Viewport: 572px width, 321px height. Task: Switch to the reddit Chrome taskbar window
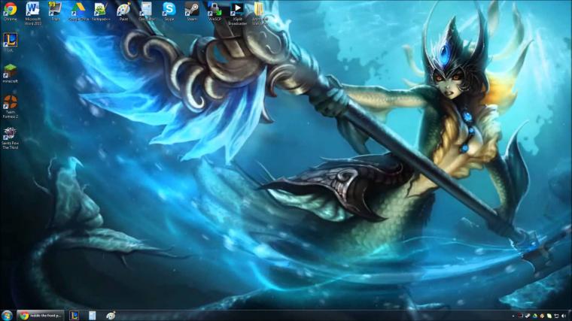point(41,316)
